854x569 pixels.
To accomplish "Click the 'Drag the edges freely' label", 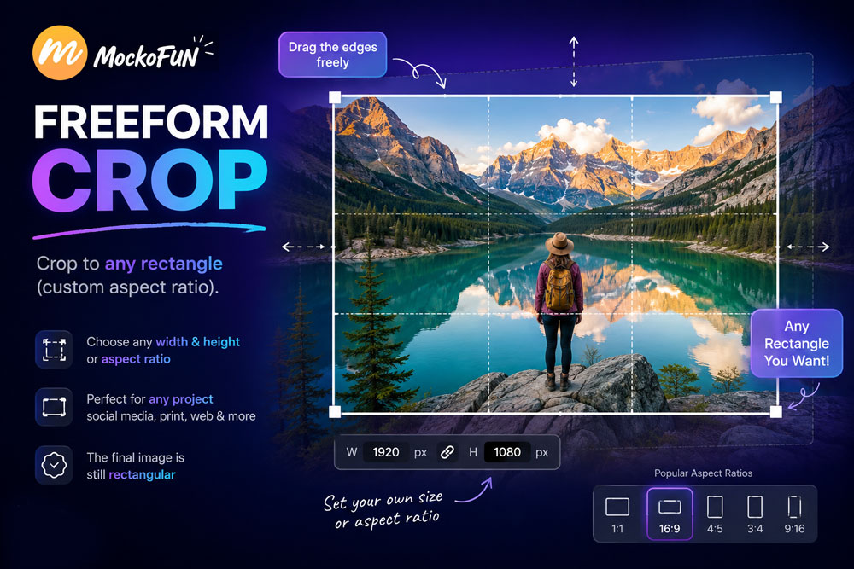I will (x=333, y=55).
